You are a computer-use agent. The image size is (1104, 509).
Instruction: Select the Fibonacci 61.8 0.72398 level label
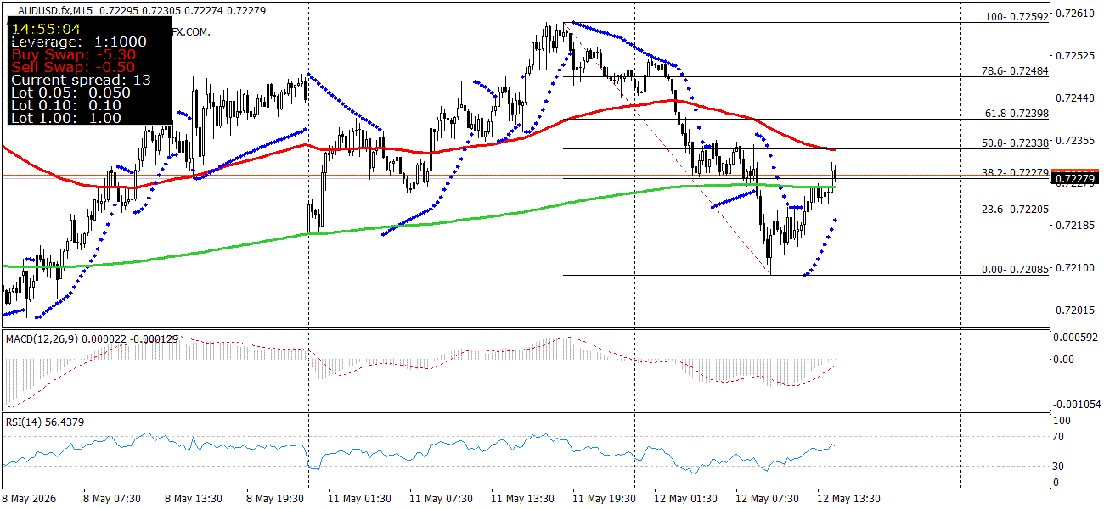click(1015, 114)
